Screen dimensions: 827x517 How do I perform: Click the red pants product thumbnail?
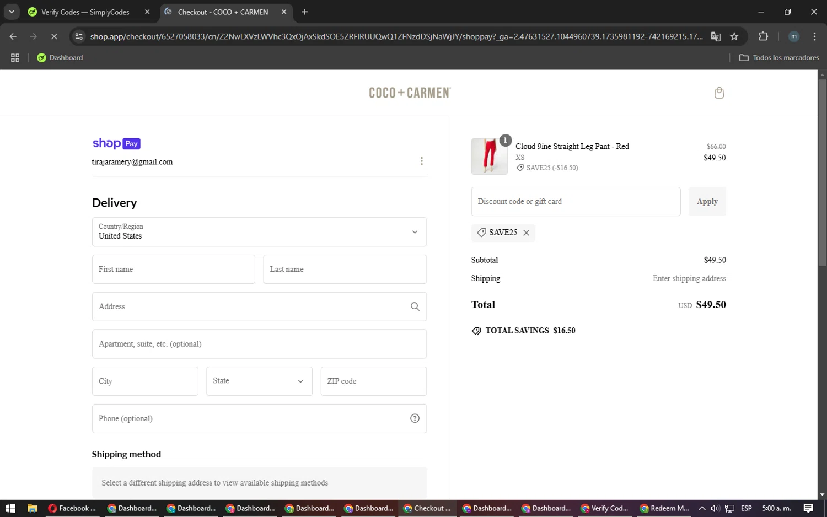tap(490, 157)
